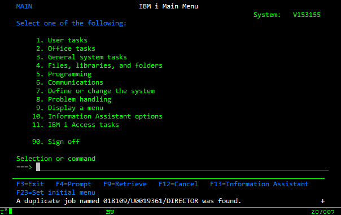Click the plus sign for more messages
The height and width of the screenshot is (215, 341).
323,201
